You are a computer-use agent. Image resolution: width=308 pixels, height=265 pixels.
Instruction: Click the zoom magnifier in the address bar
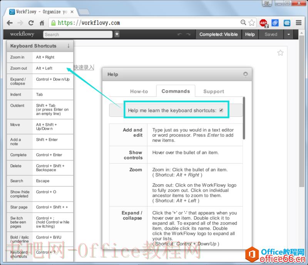tap(243, 22)
